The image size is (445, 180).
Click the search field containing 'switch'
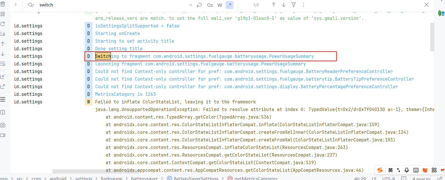(x=113, y=5)
